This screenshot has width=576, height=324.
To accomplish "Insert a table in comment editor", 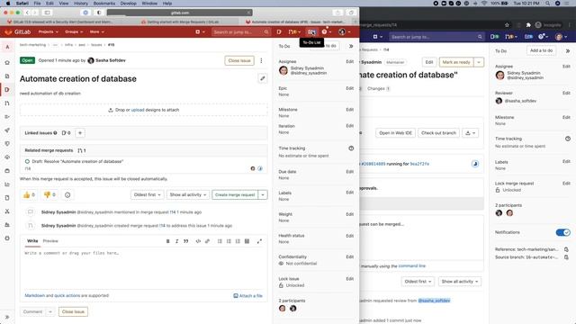I will point(247,241).
